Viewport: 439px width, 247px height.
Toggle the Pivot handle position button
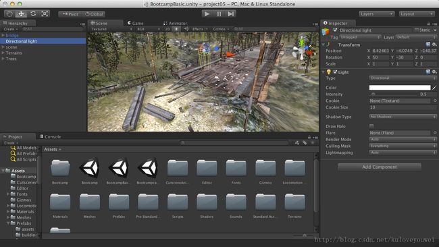pyautogui.click(x=70, y=14)
